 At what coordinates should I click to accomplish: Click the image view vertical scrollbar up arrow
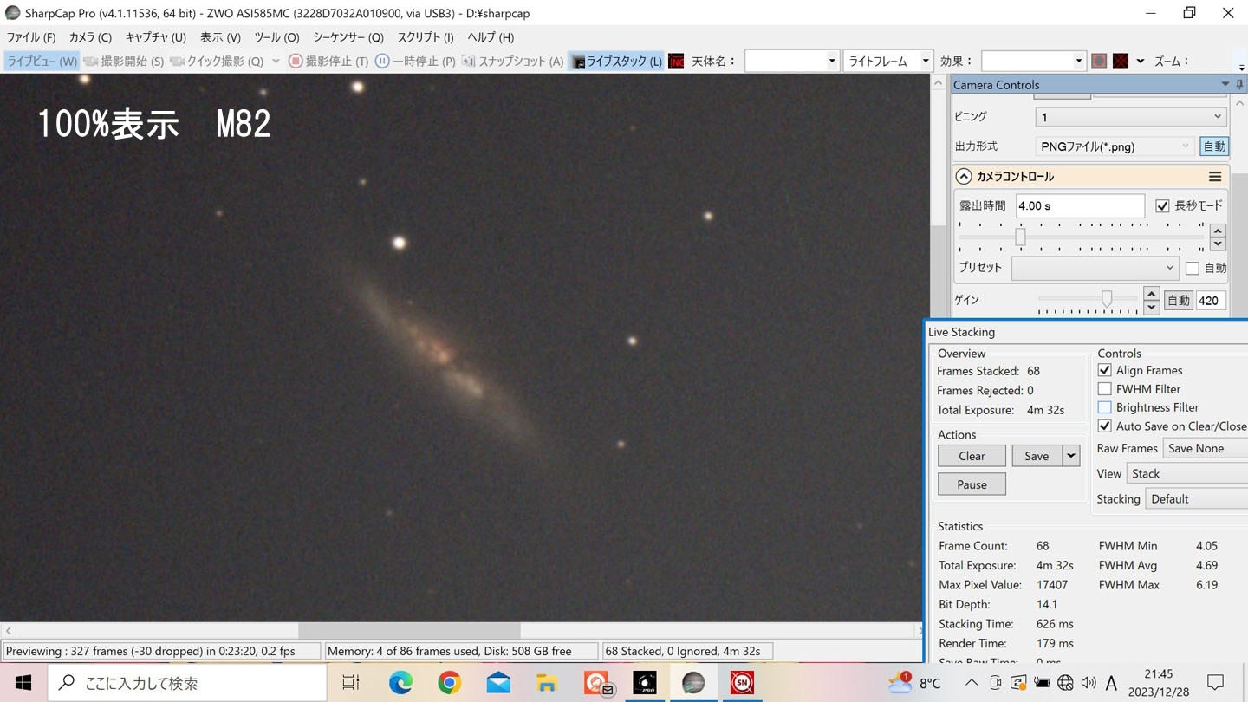pos(938,83)
